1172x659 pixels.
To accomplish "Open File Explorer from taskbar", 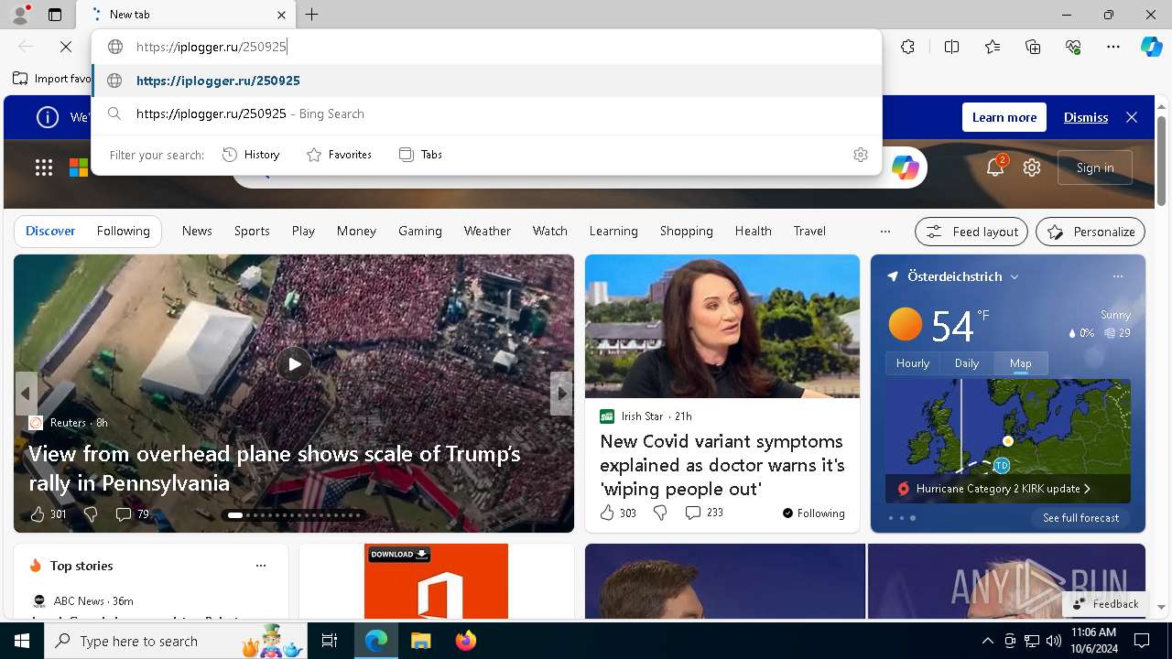I will point(420,641).
